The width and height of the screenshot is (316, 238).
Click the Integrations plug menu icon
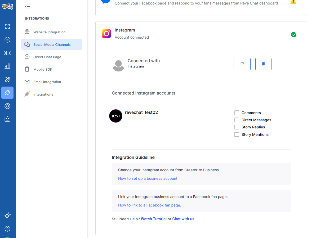coord(27,94)
